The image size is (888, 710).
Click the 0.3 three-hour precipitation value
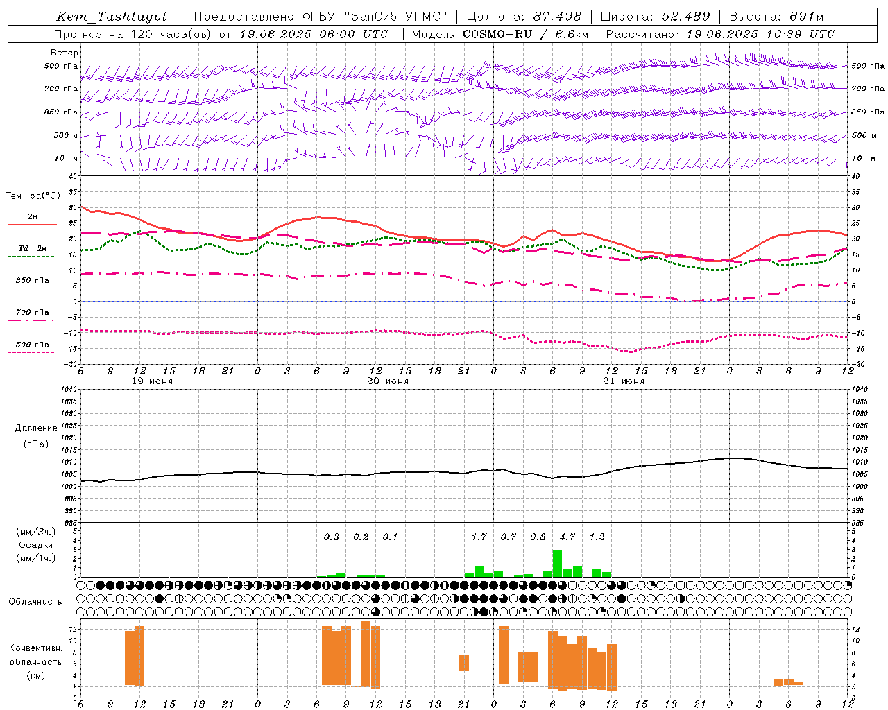click(x=332, y=537)
